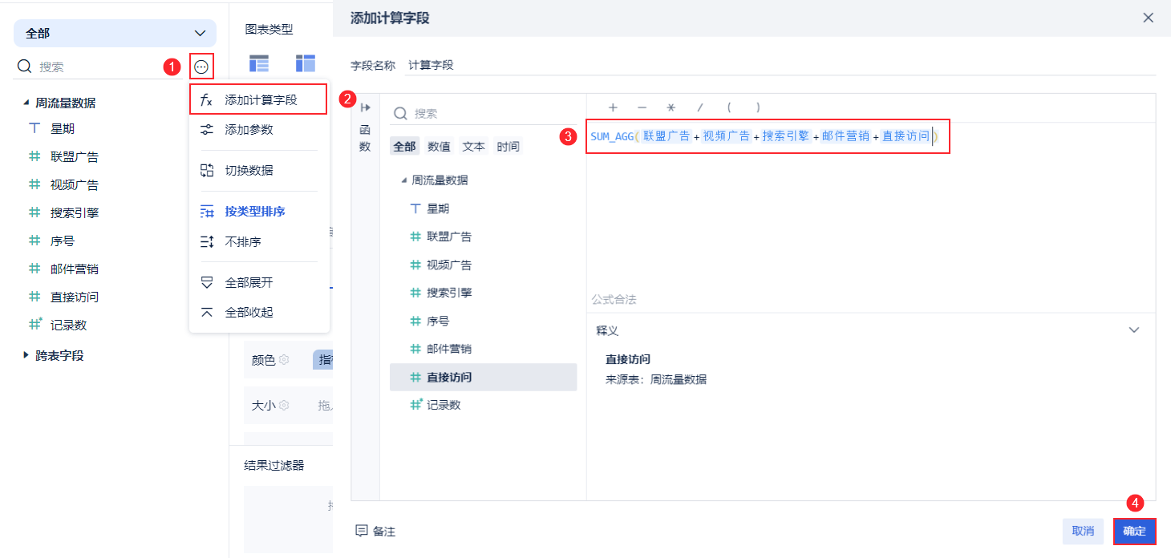Image resolution: width=1171 pixels, height=558 pixels.
Task: Click the gear icon next to 颜色
Action: (284, 361)
